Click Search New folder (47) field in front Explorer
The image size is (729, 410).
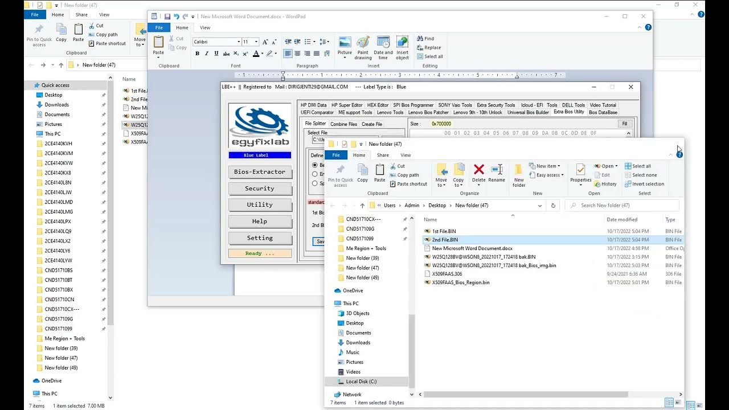pyautogui.click(x=622, y=206)
